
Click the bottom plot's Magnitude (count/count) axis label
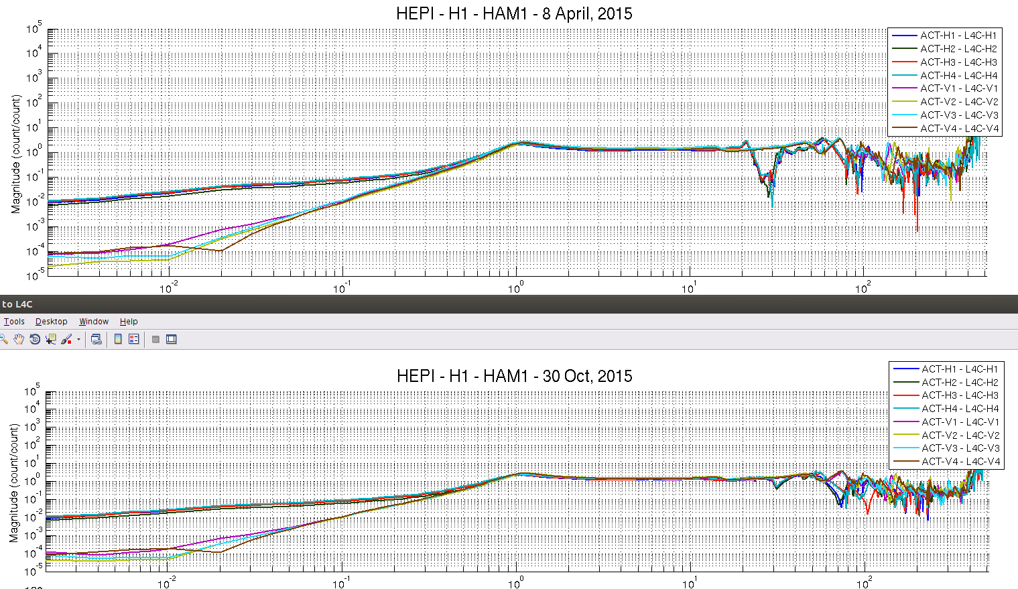pos(15,483)
